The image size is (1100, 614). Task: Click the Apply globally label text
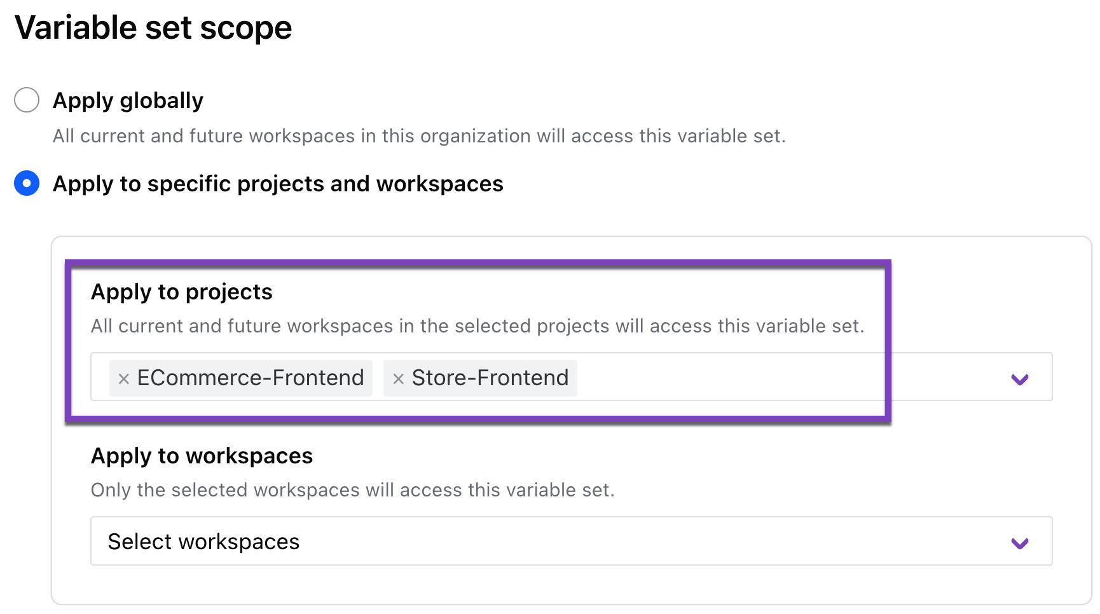(128, 100)
